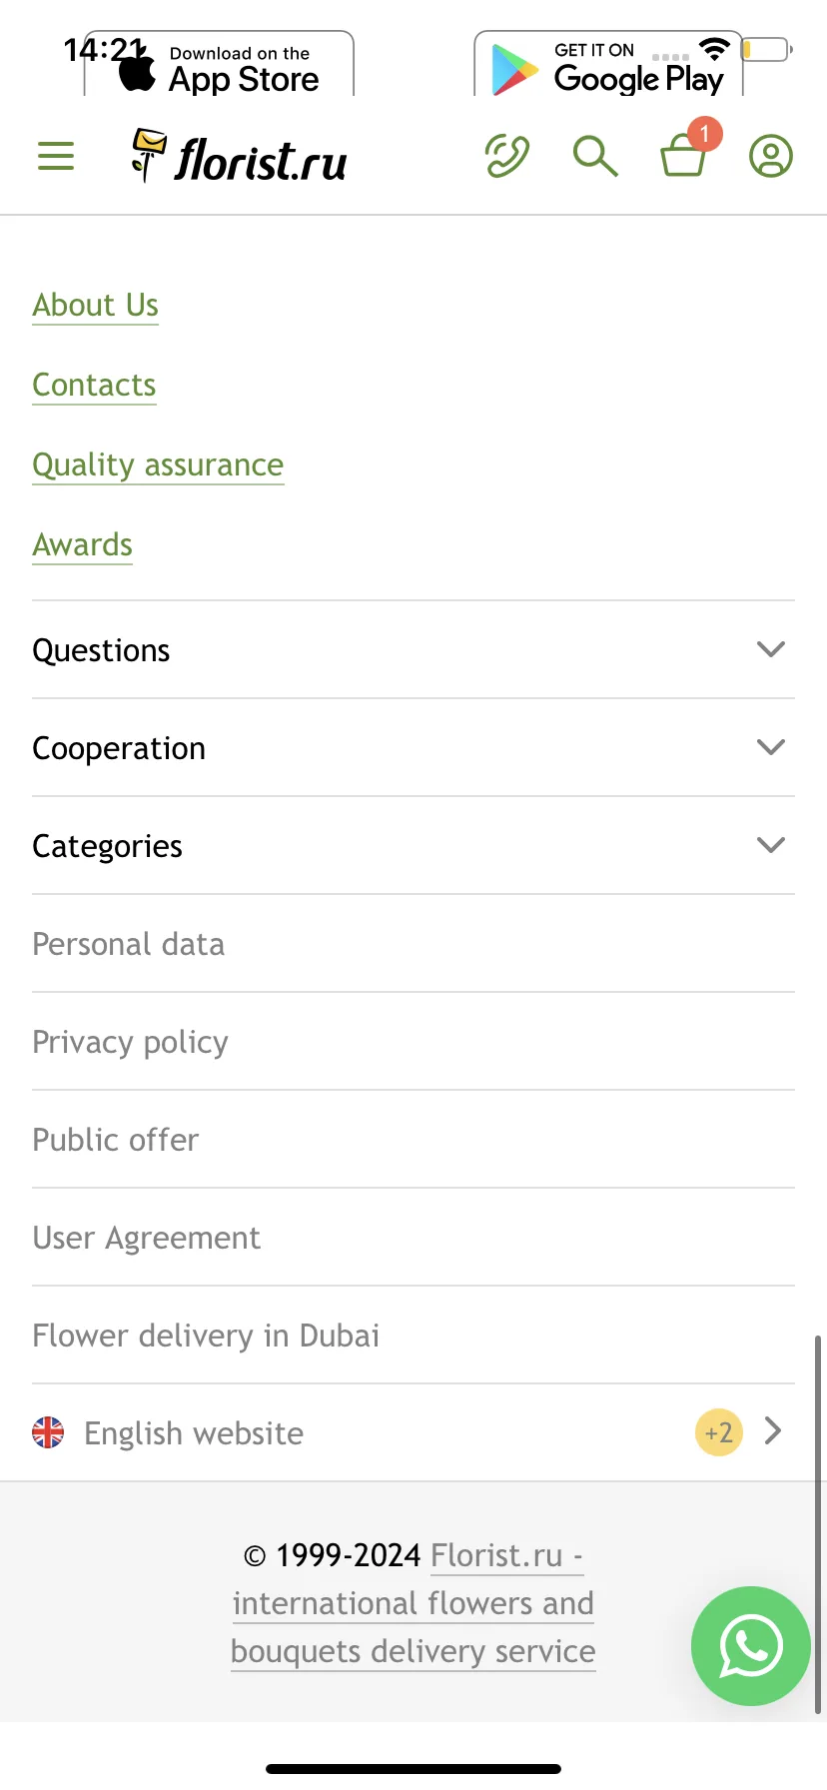Open the Quality assurance link

pos(158,464)
